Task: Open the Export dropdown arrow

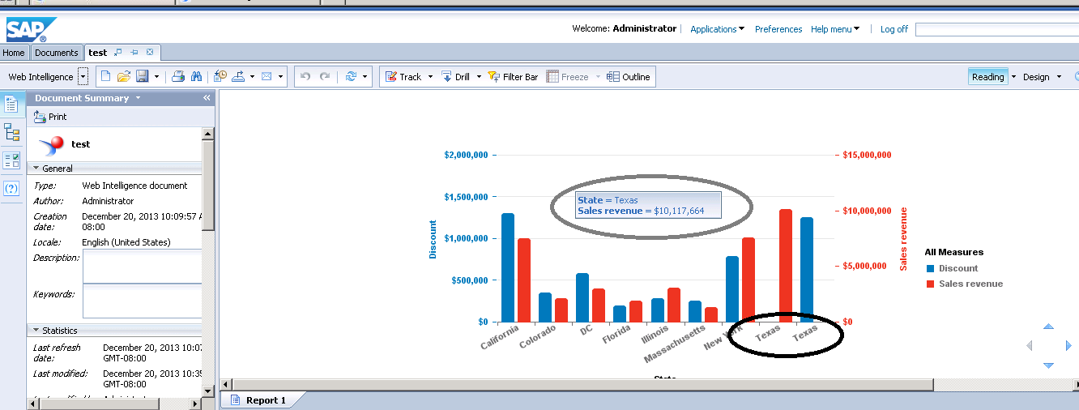Action: (253, 78)
